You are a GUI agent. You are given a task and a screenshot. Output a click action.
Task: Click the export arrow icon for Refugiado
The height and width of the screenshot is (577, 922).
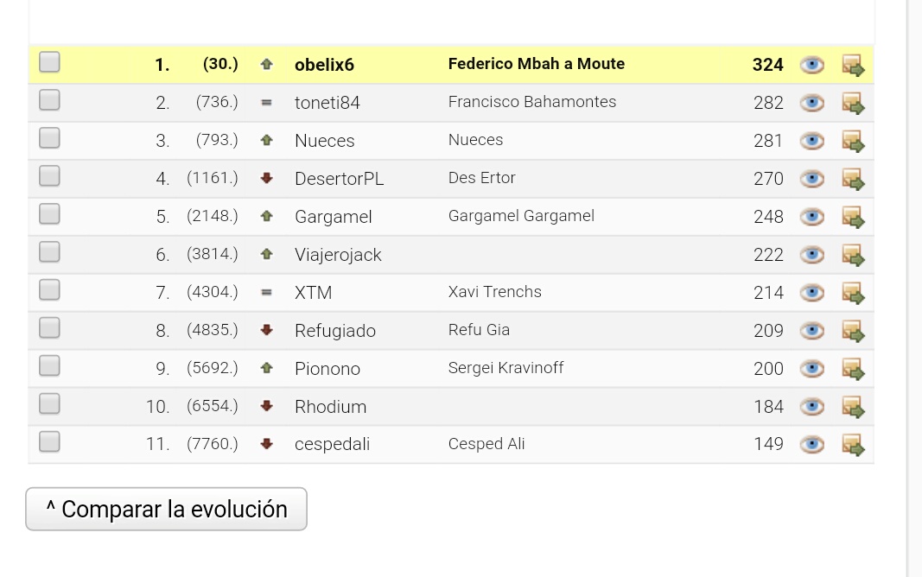coord(853,331)
